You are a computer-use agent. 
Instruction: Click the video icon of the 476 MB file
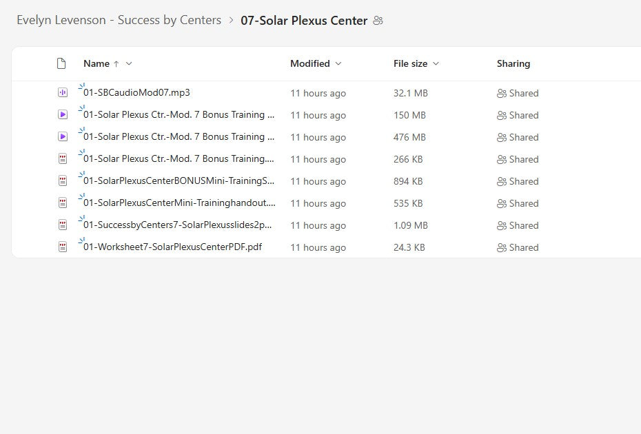pos(63,137)
